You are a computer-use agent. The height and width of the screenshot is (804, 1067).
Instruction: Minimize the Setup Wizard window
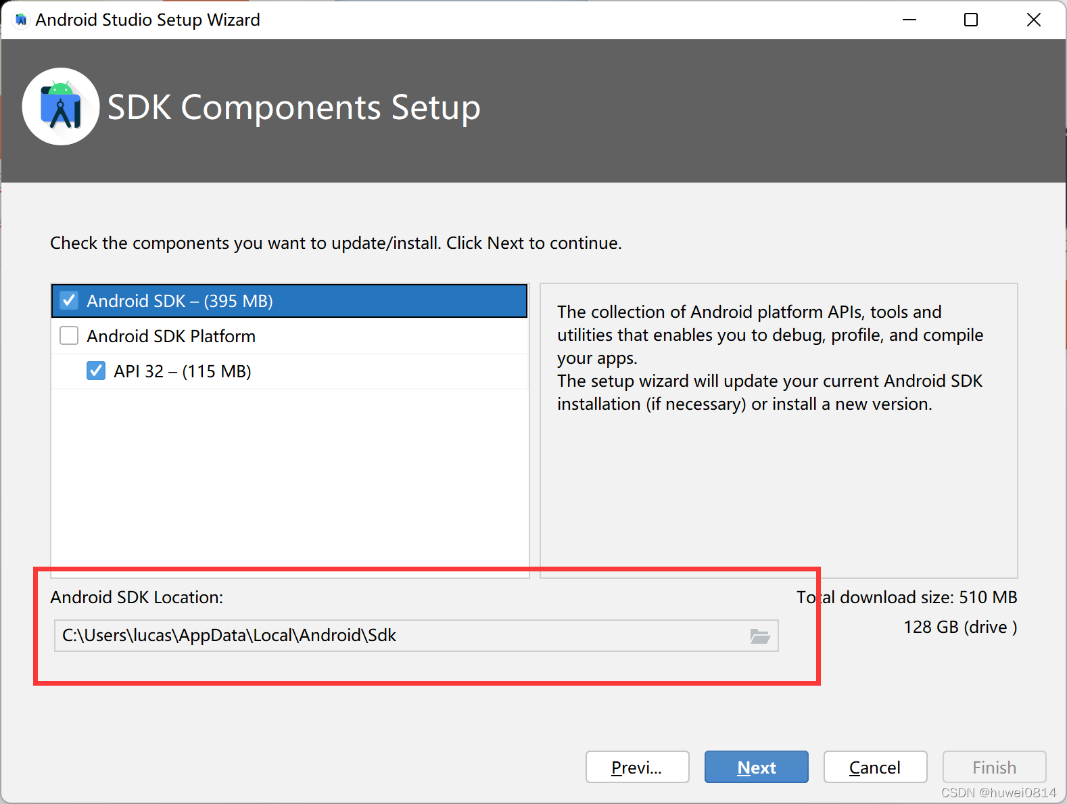pos(909,20)
